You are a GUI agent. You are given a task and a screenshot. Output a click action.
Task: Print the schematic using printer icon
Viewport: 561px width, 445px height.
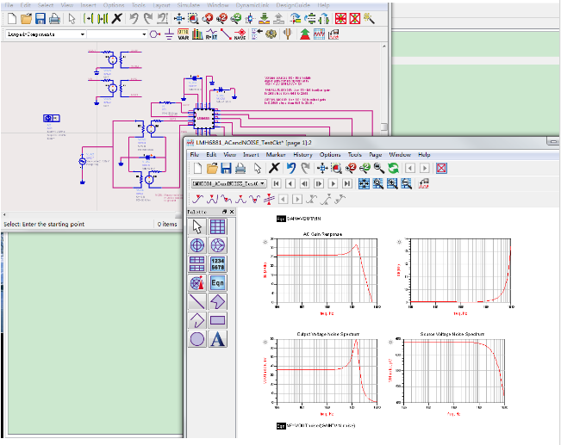[54, 18]
